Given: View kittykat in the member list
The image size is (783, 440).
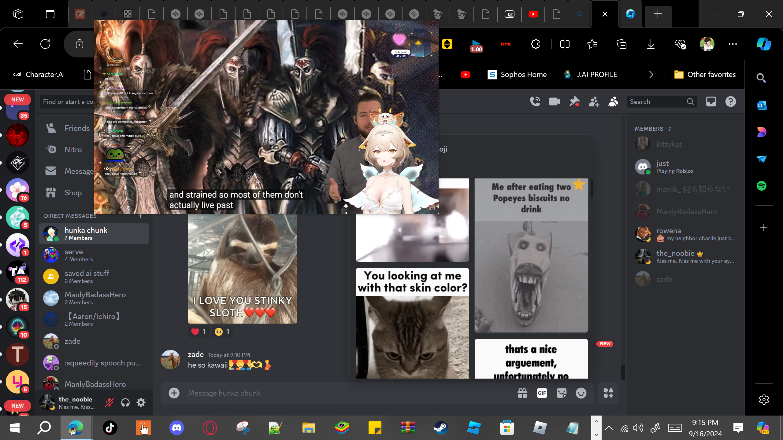Looking at the screenshot, I should [686, 145].
